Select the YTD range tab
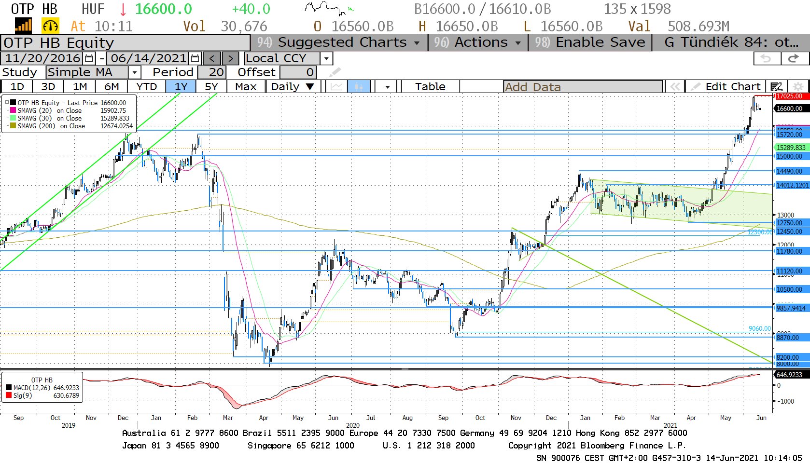 tap(146, 87)
